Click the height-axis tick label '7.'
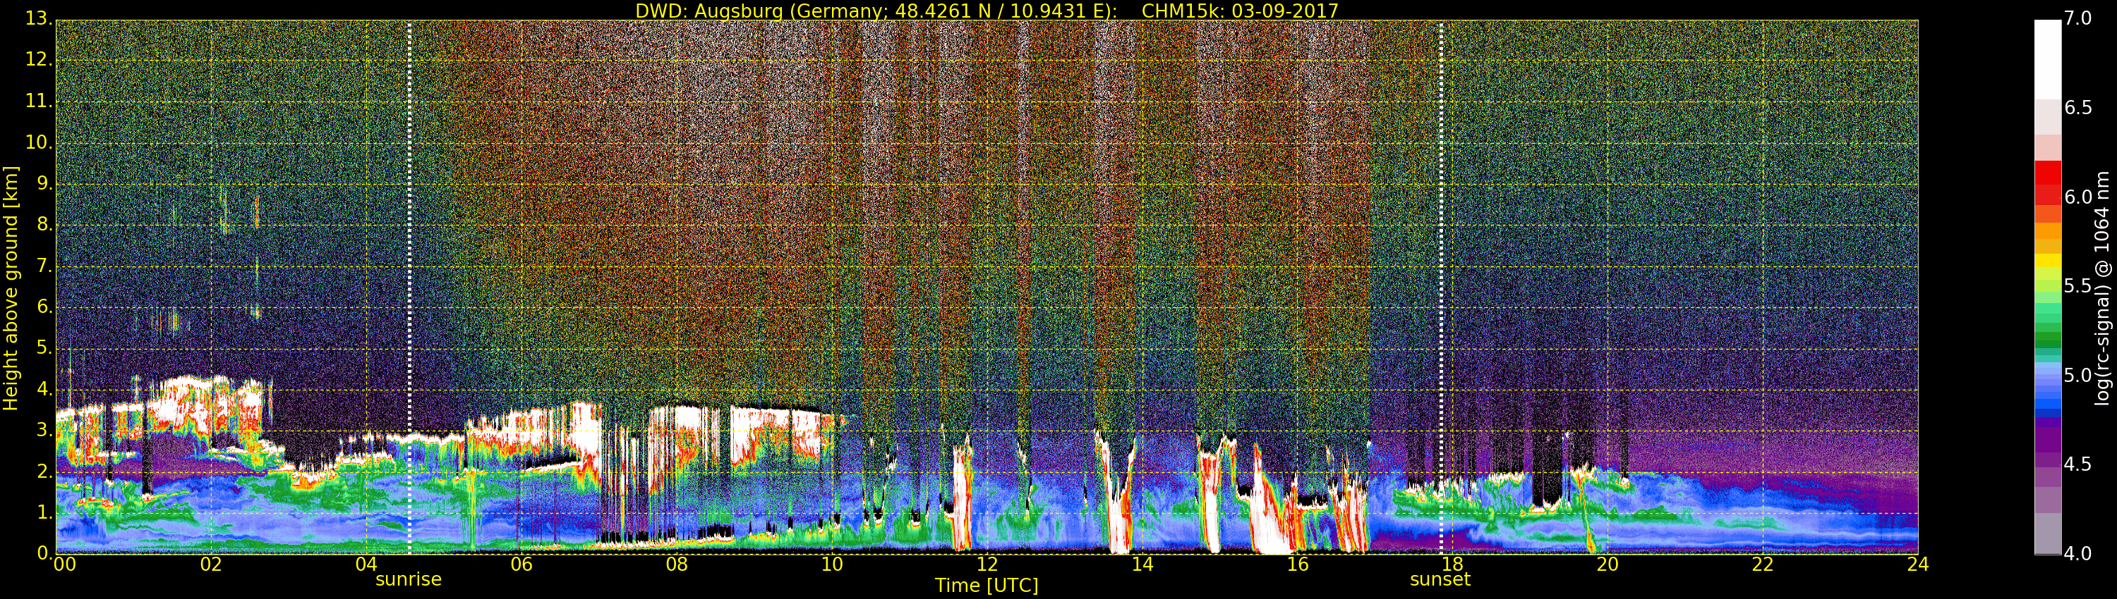2117x599 pixels. click(44, 266)
